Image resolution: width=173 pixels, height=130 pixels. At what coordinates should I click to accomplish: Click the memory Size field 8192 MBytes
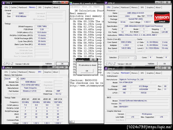tap(21, 16)
